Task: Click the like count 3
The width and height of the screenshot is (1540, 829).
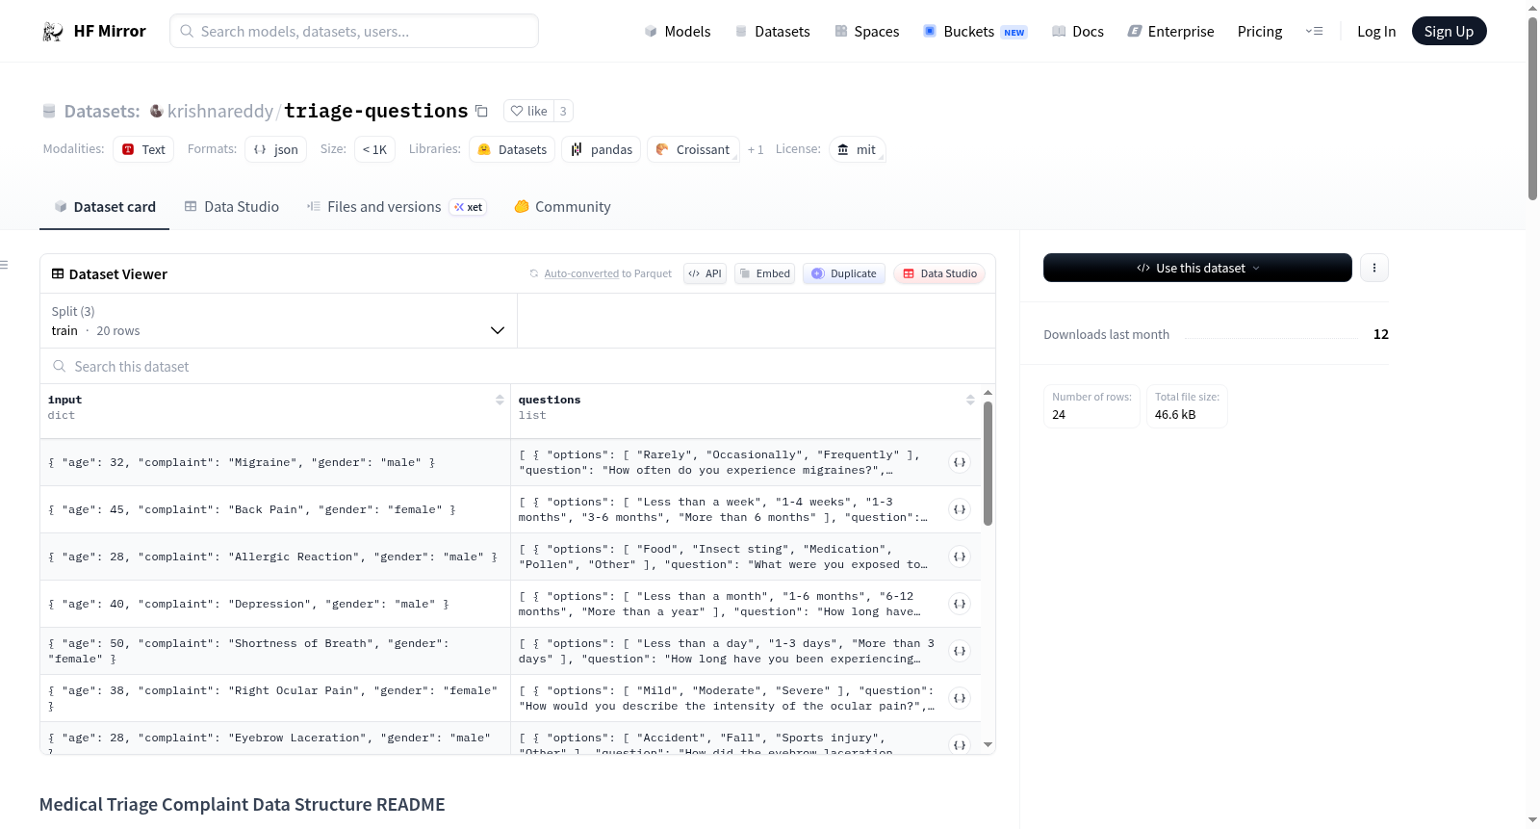Action: [563, 111]
